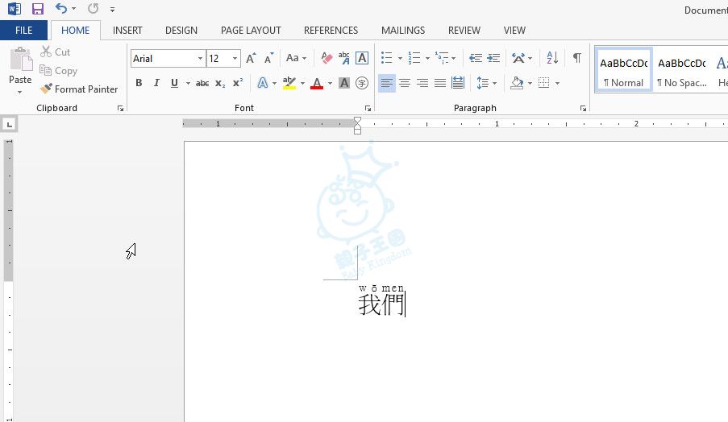Open the font size dropdown
Viewport: 728px width, 422px height.
click(235, 59)
